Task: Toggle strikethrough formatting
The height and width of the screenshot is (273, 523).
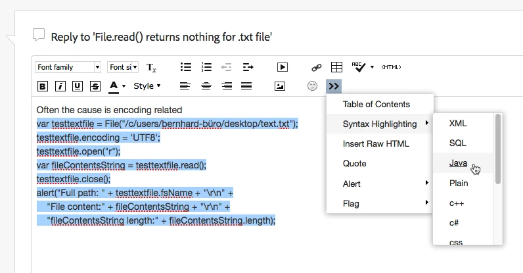Action: coord(95,86)
